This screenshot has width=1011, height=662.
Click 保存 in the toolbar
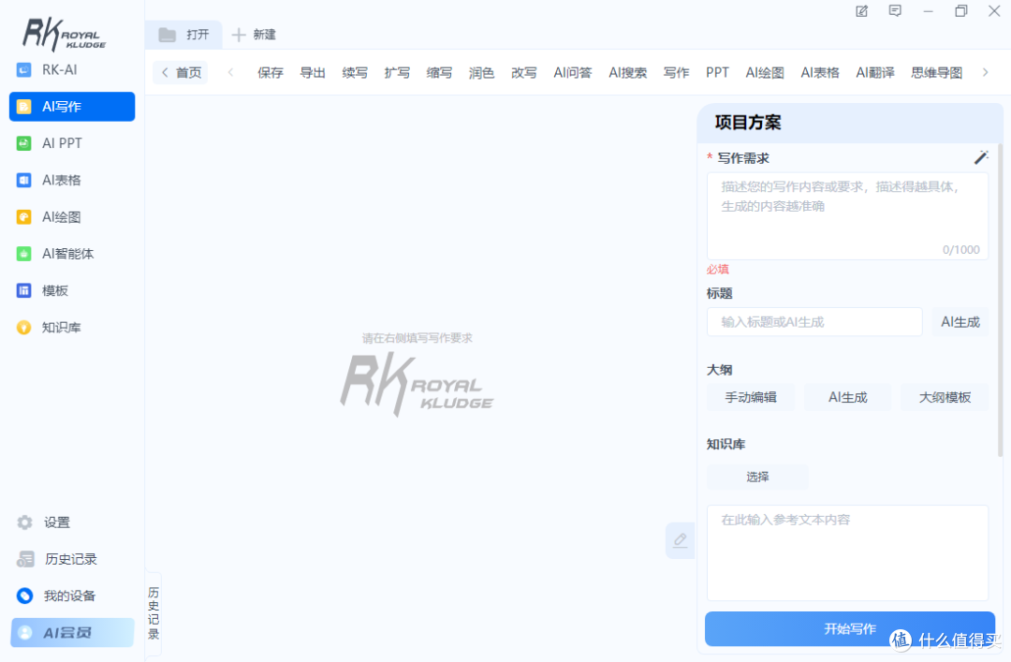271,72
